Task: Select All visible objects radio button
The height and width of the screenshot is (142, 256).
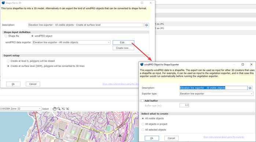Action: click(x=143, y=118)
